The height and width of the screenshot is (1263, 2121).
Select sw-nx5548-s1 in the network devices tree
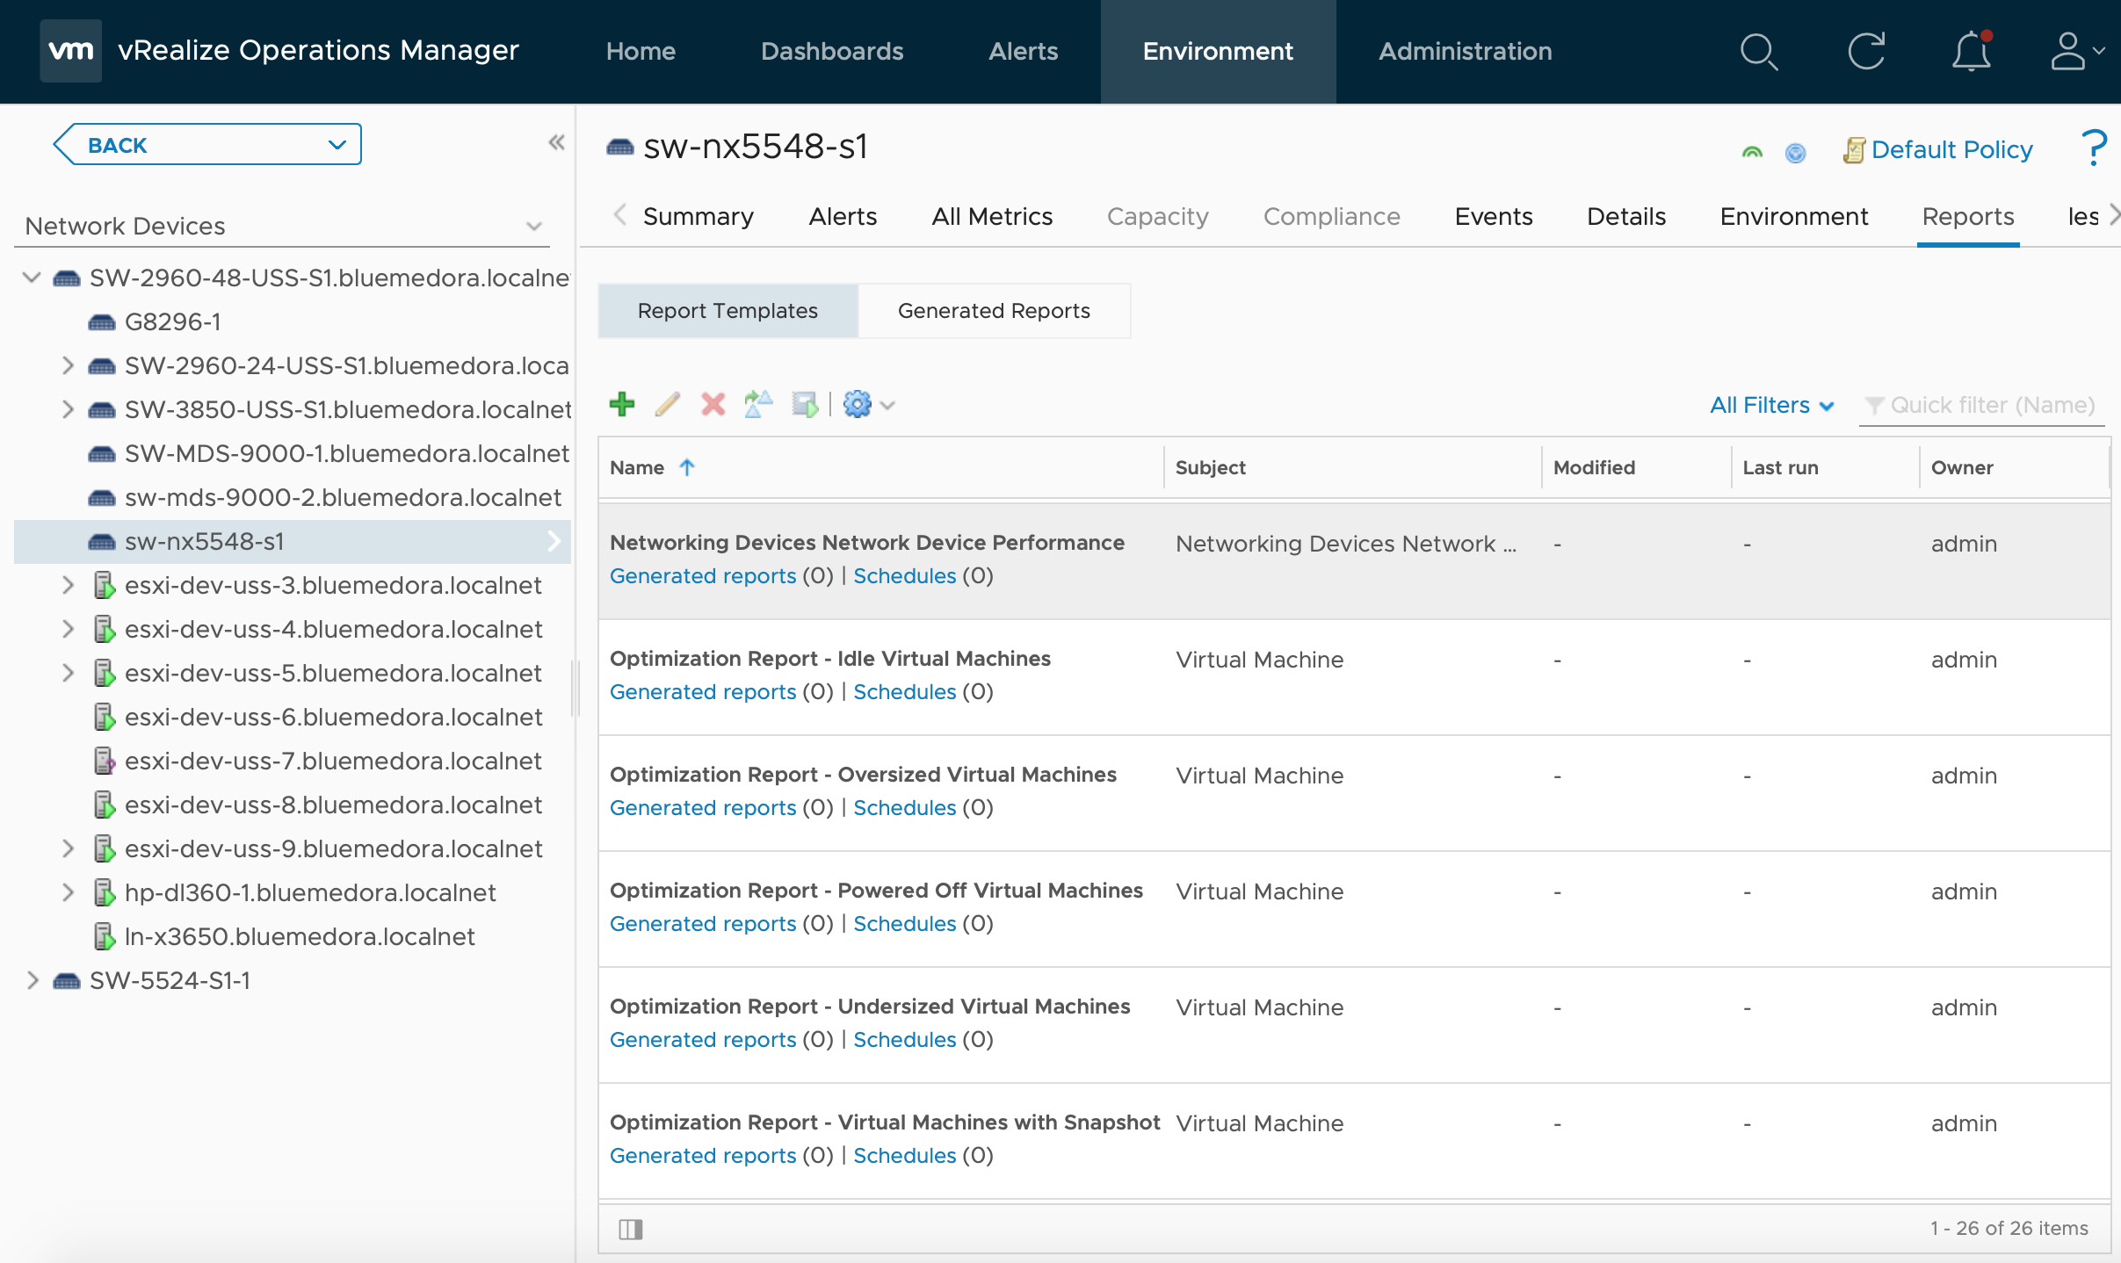[x=207, y=540]
